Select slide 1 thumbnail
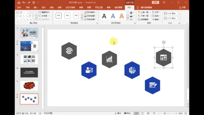The width and height of the screenshot is (204, 115). point(29,33)
